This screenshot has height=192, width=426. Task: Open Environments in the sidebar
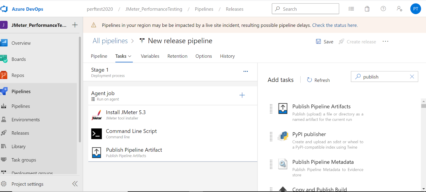(26, 120)
